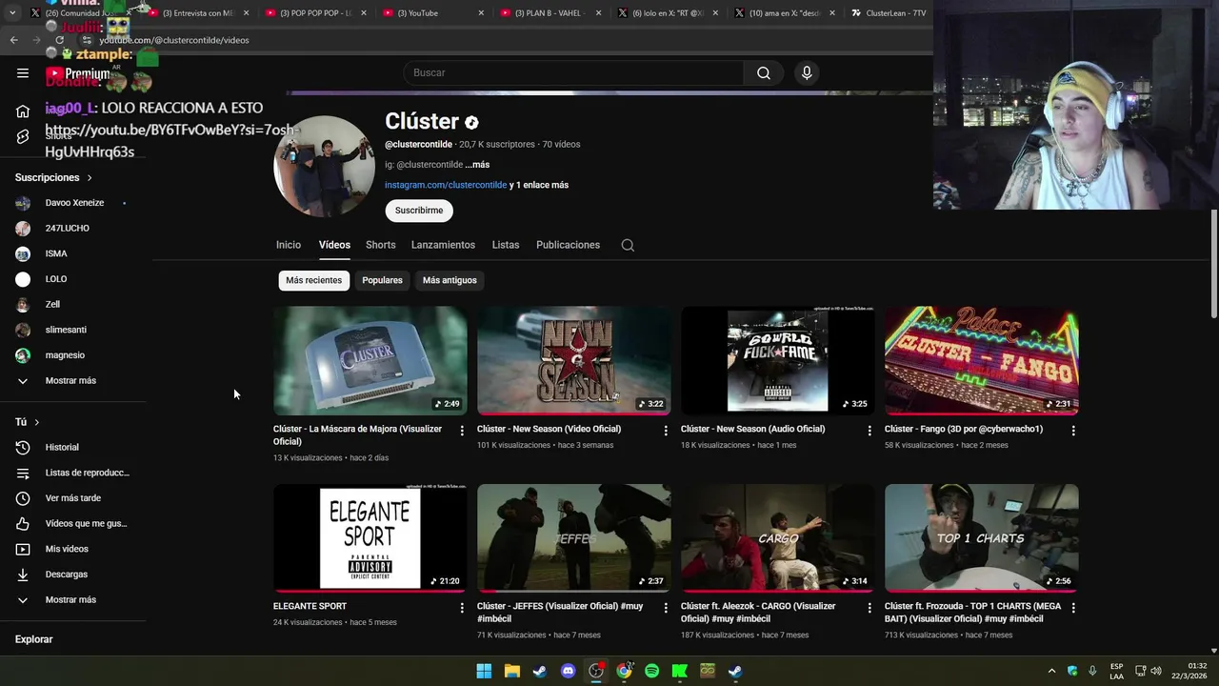Switch to POP POP POP browser tab
The height and width of the screenshot is (686, 1219).
pos(315,13)
